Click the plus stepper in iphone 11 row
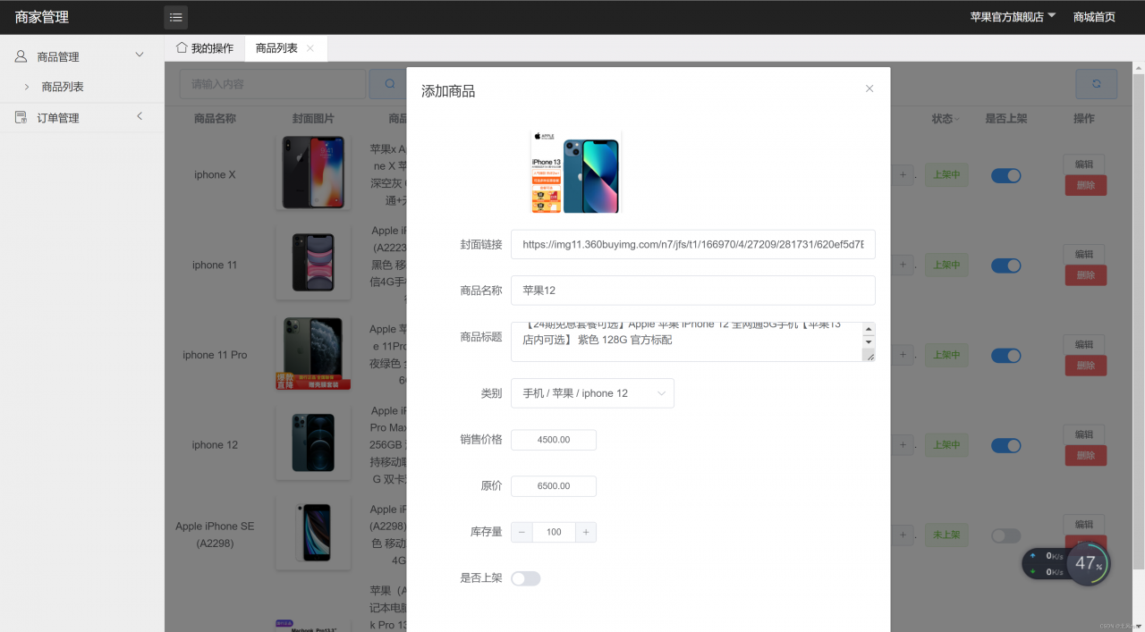 903,265
